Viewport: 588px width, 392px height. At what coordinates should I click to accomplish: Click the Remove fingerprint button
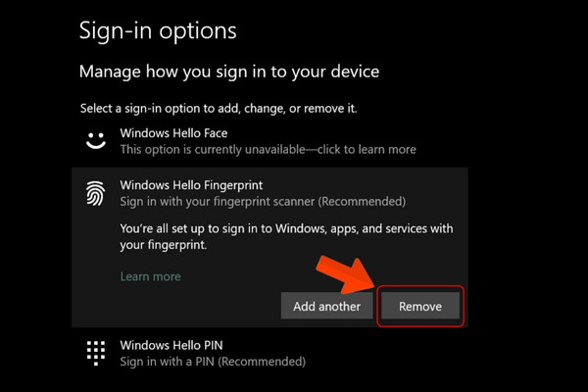(x=420, y=306)
